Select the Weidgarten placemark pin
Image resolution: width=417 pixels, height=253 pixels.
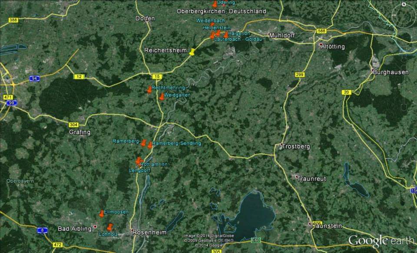click(x=162, y=97)
